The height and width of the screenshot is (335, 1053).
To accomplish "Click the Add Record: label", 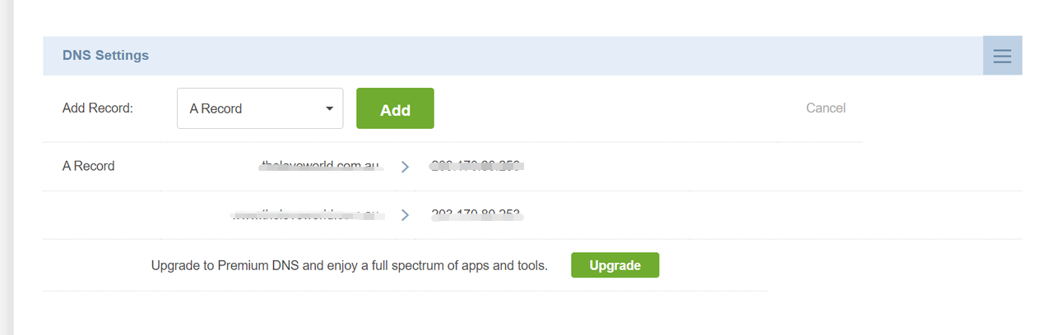I will pyautogui.click(x=97, y=108).
